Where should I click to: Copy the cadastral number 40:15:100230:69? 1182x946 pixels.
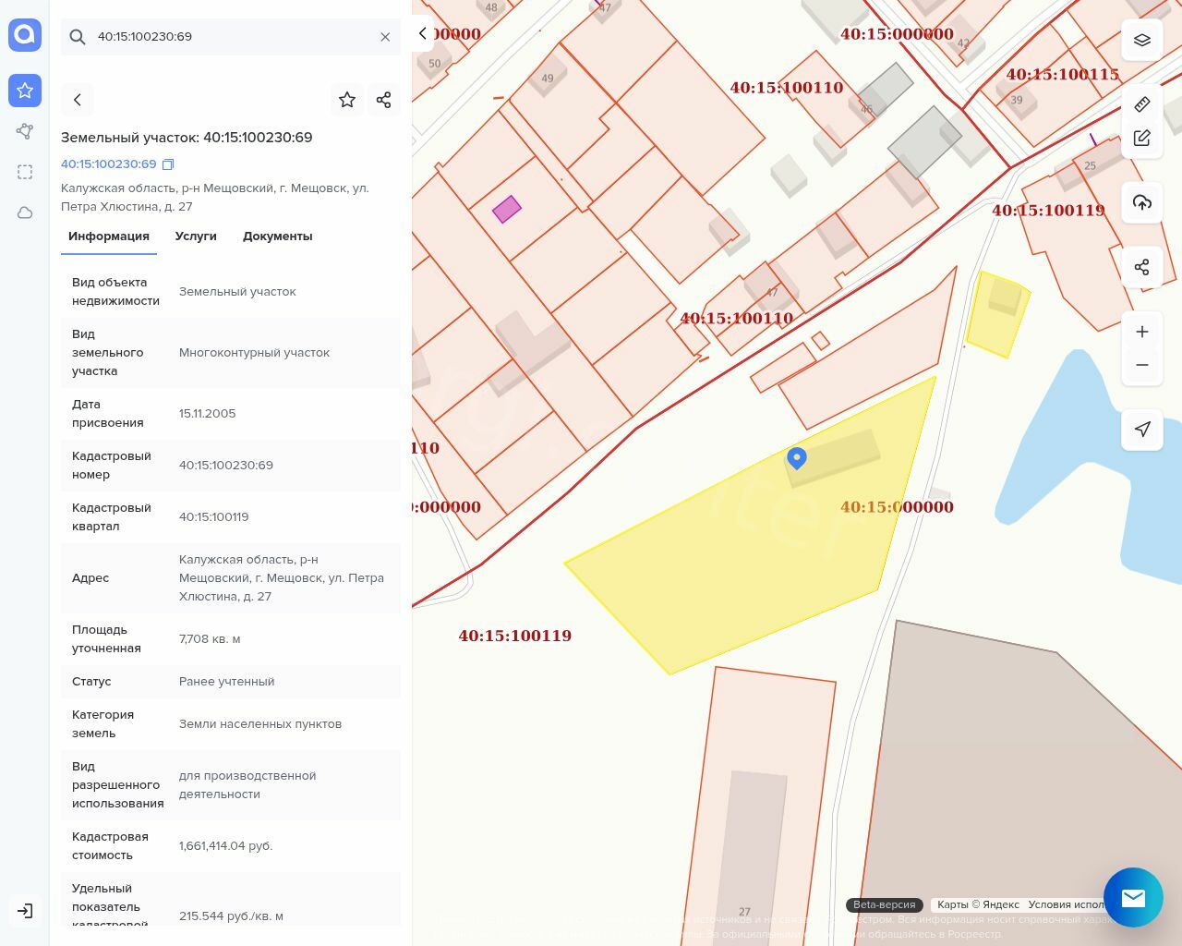tap(168, 164)
